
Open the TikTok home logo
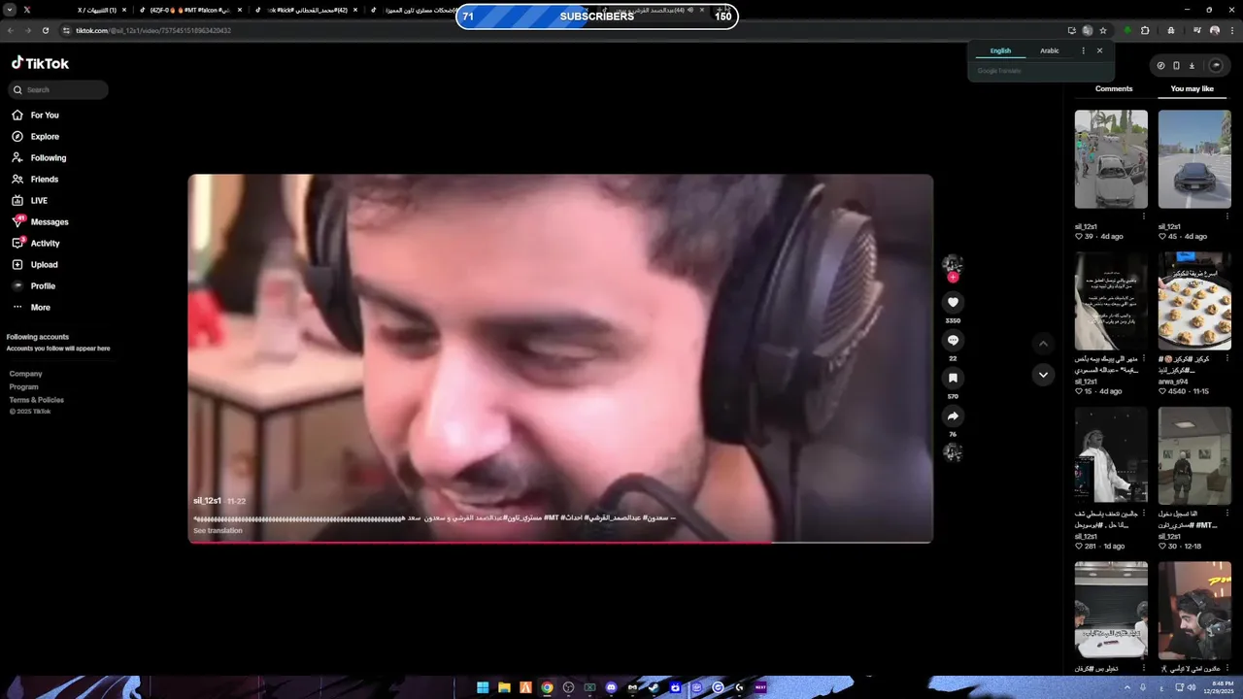[40, 63]
